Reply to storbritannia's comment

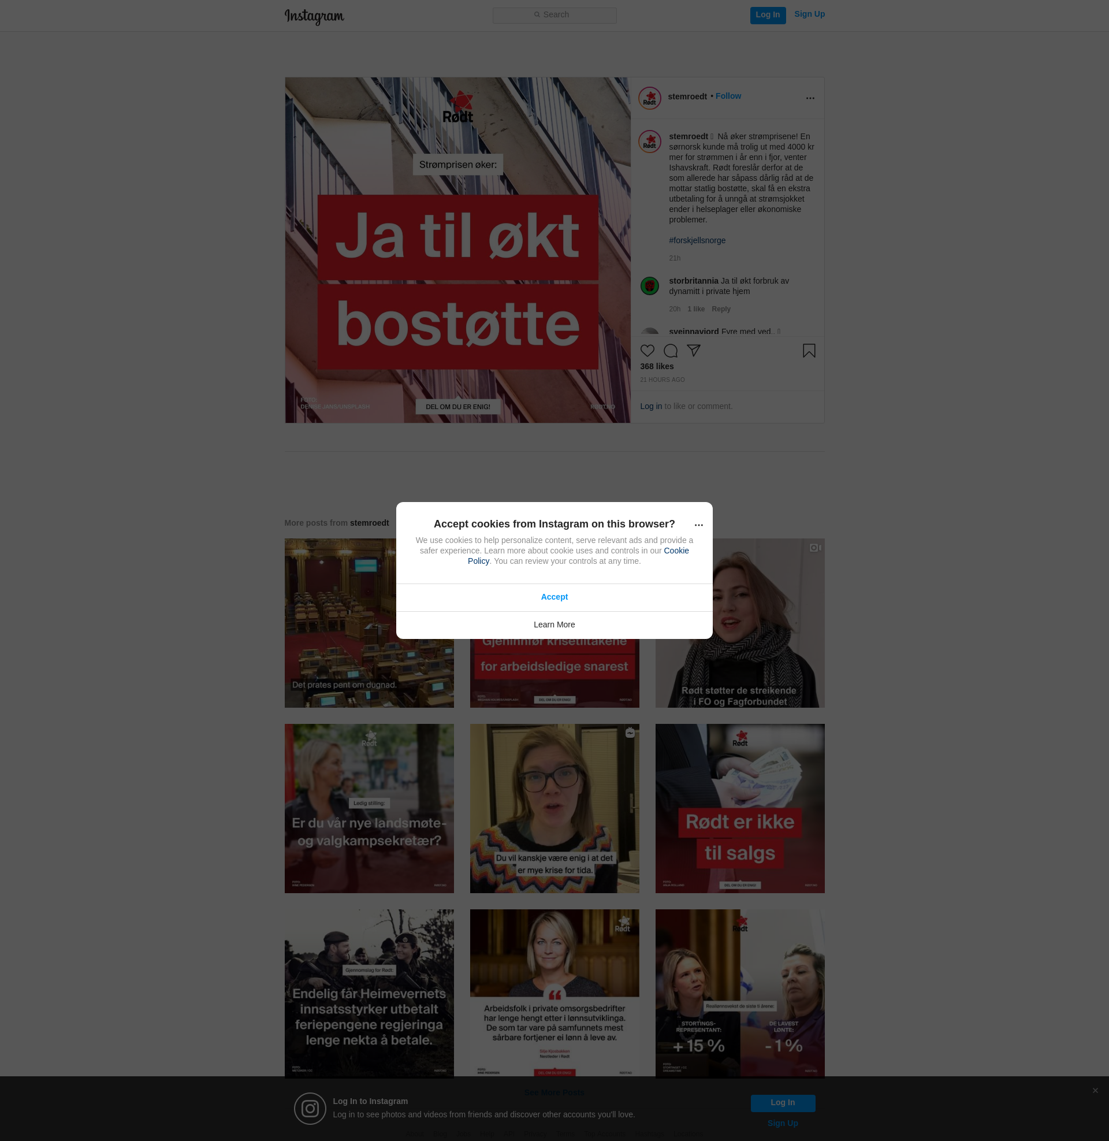(720, 309)
